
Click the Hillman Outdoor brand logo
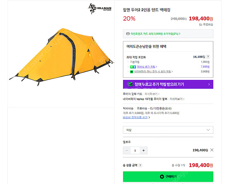[x=99, y=9]
